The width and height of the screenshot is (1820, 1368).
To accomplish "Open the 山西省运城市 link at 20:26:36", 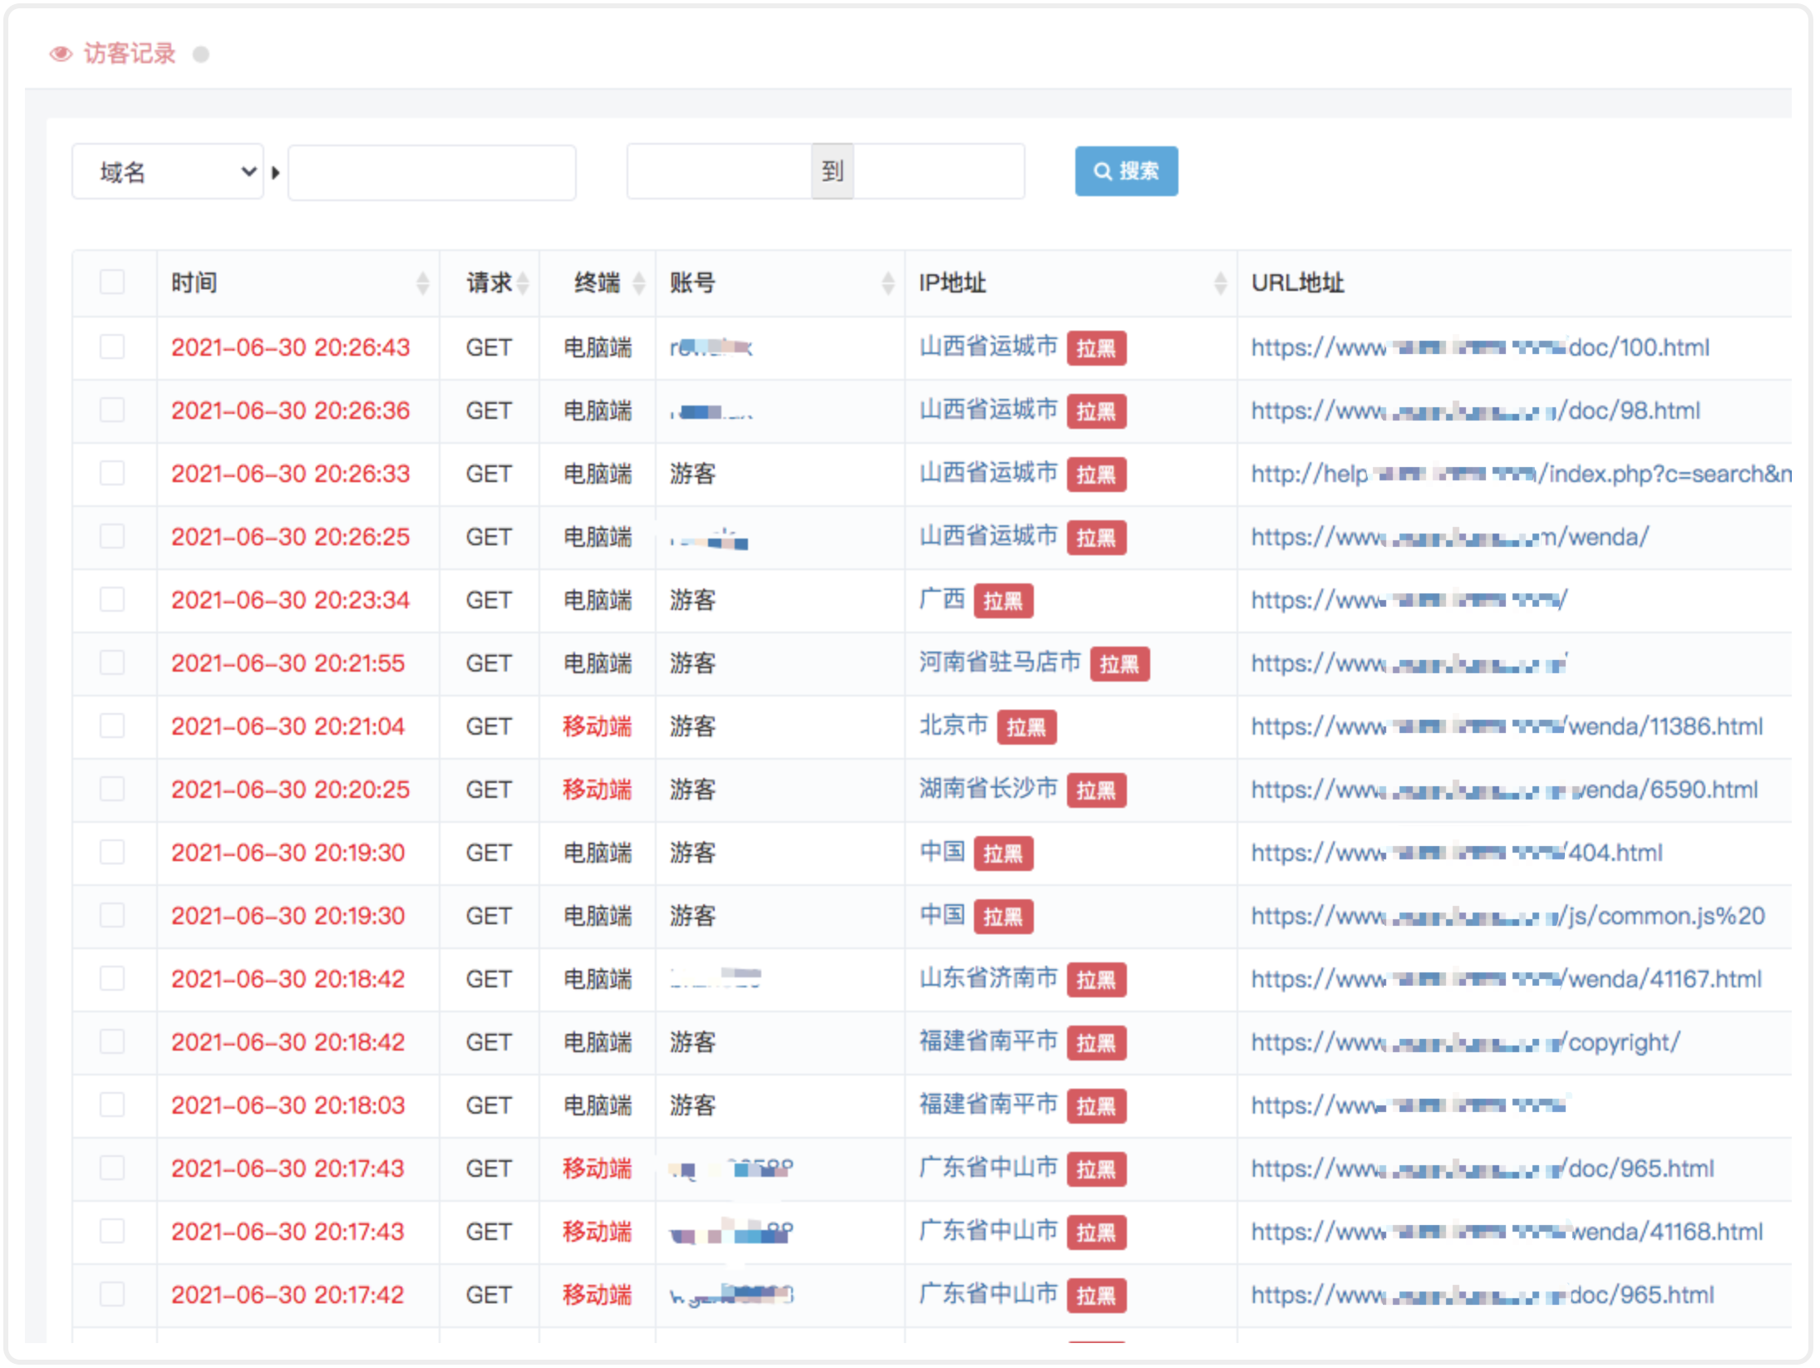I will click(x=988, y=410).
